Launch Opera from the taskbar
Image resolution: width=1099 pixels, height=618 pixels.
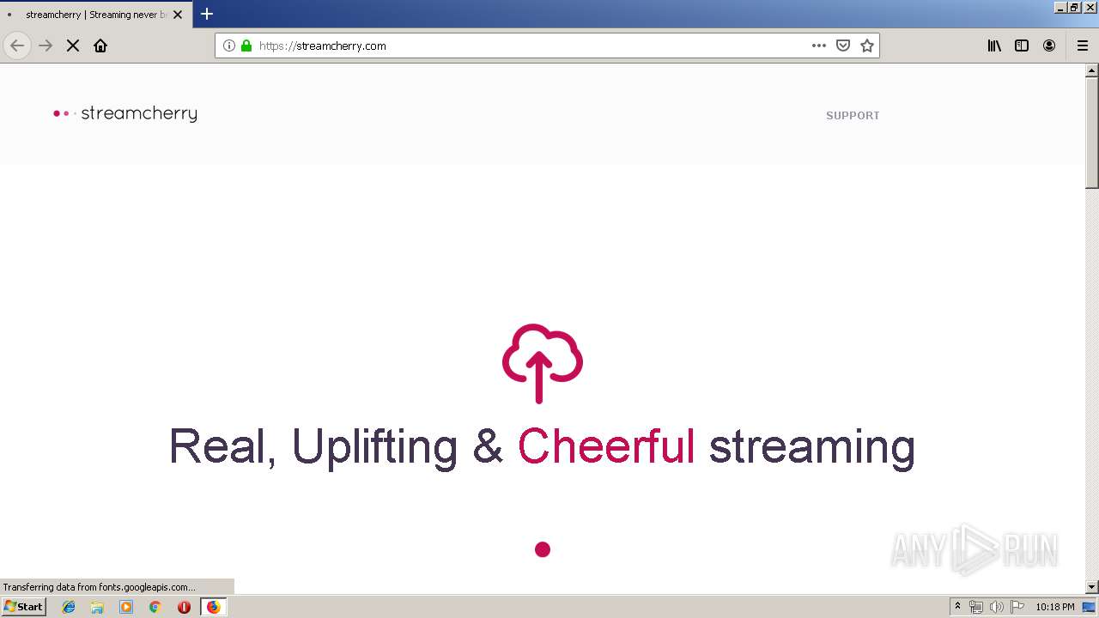[184, 607]
